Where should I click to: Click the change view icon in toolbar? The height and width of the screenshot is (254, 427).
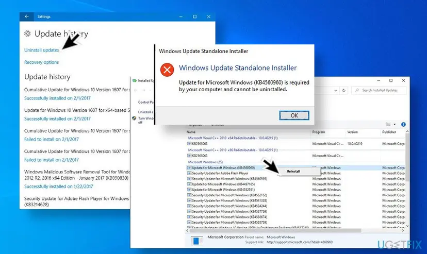tap(388, 124)
